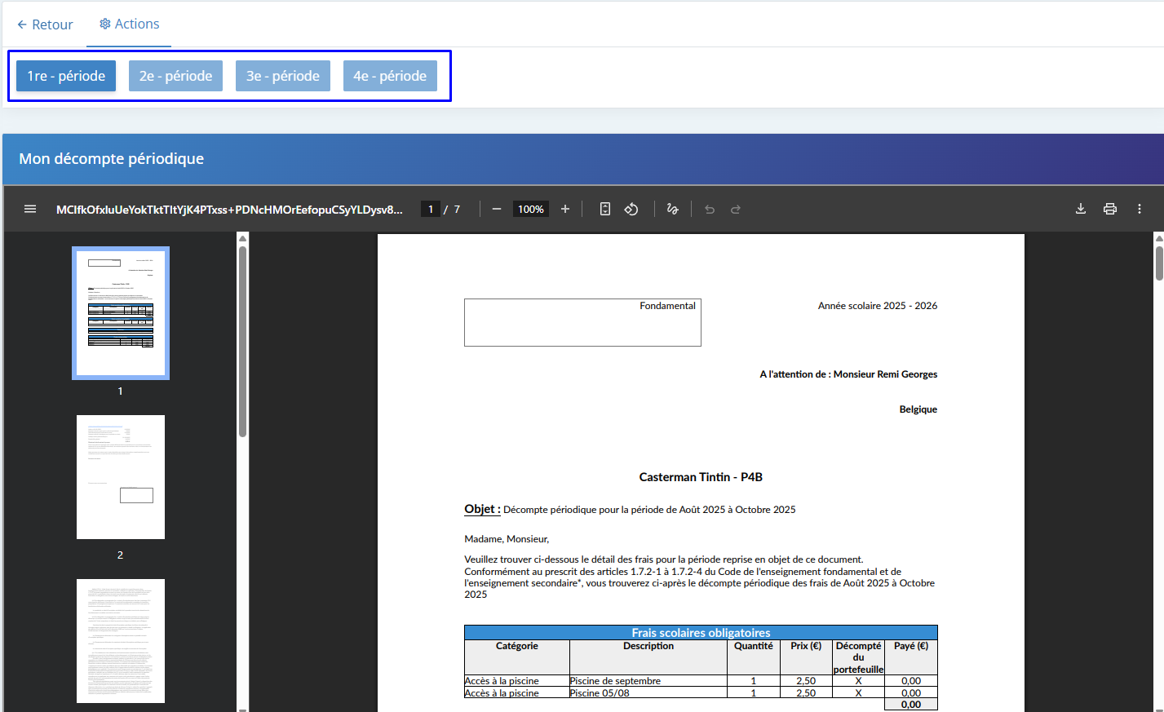
Task: Toggle the PDF sidebar menu icon
Action: coord(30,209)
